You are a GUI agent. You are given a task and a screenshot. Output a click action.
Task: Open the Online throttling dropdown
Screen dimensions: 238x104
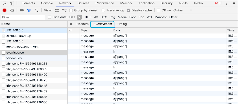coord(183,10)
